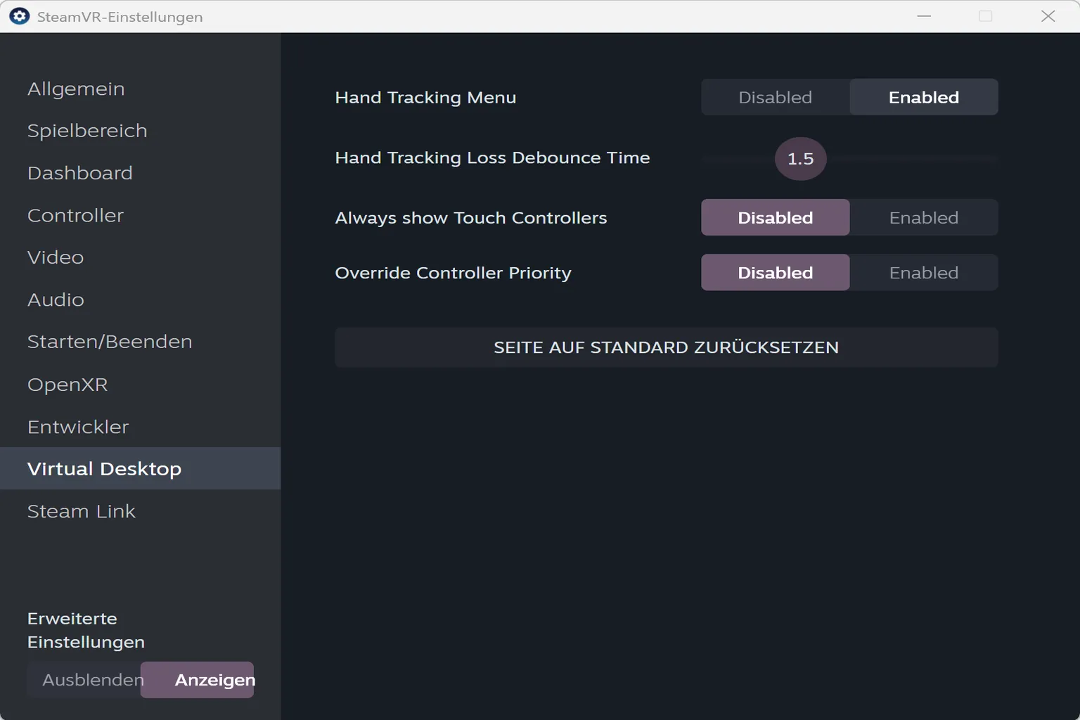Click the SteamVR-Einstellungen window title
The width and height of the screenshot is (1080, 720).
click(x=120, y=17)
